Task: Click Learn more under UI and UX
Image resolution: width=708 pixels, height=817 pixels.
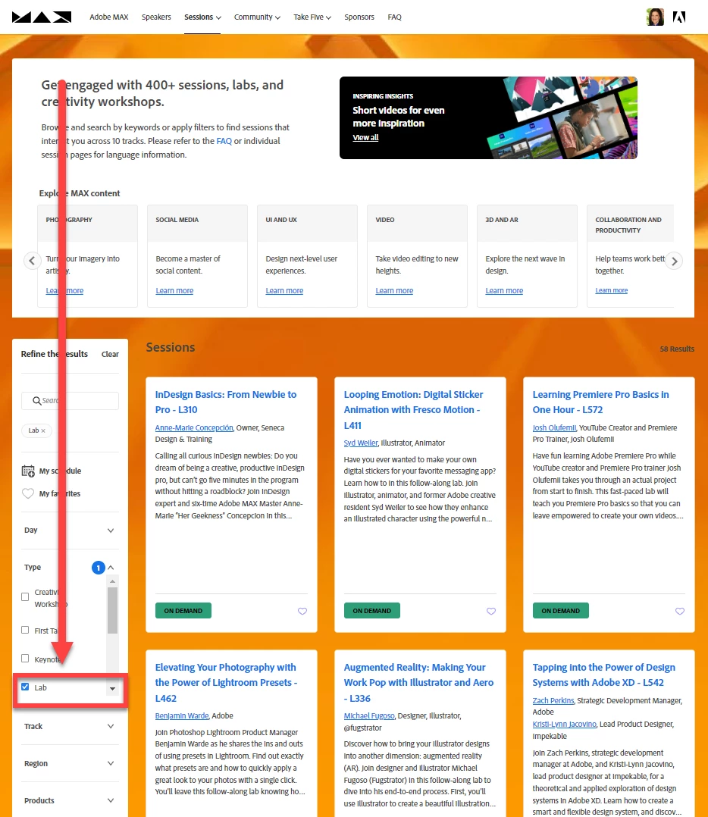Action: (284, 291)
